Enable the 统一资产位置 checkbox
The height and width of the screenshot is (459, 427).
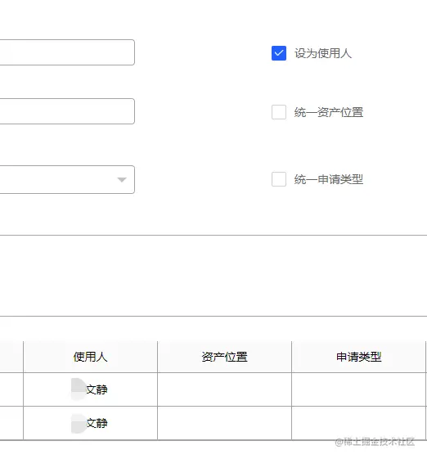click(x=279, y=112)
